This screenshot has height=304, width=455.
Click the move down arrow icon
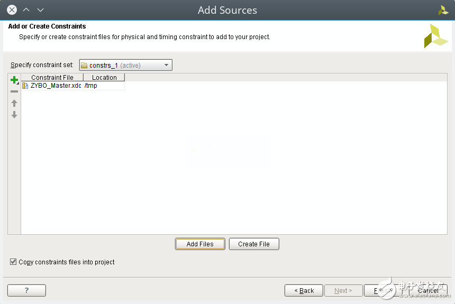[x=14, y=115]
